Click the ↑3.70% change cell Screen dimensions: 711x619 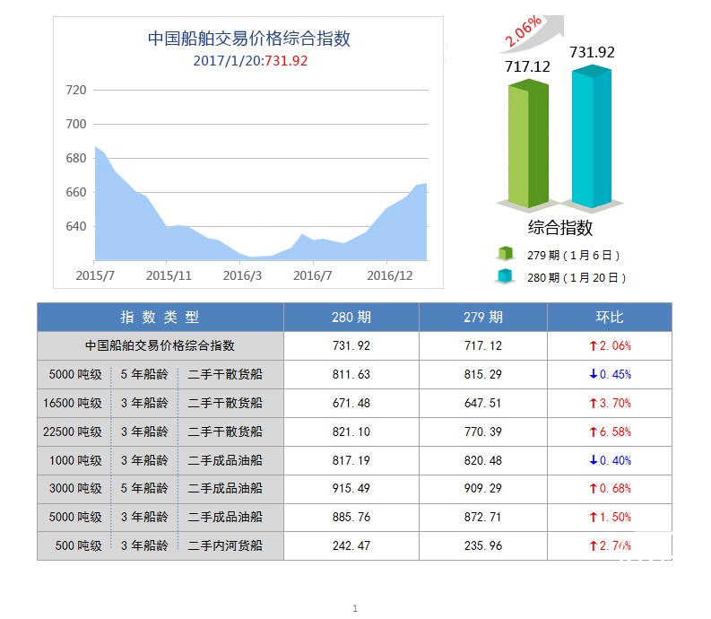tap(610, 403)
